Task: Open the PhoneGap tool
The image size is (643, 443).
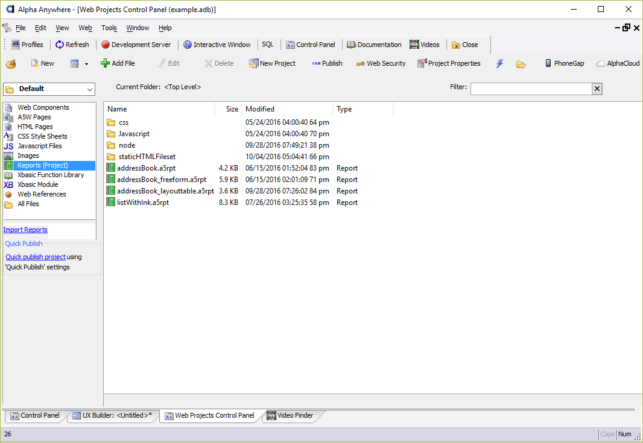Action: [564, 63]
